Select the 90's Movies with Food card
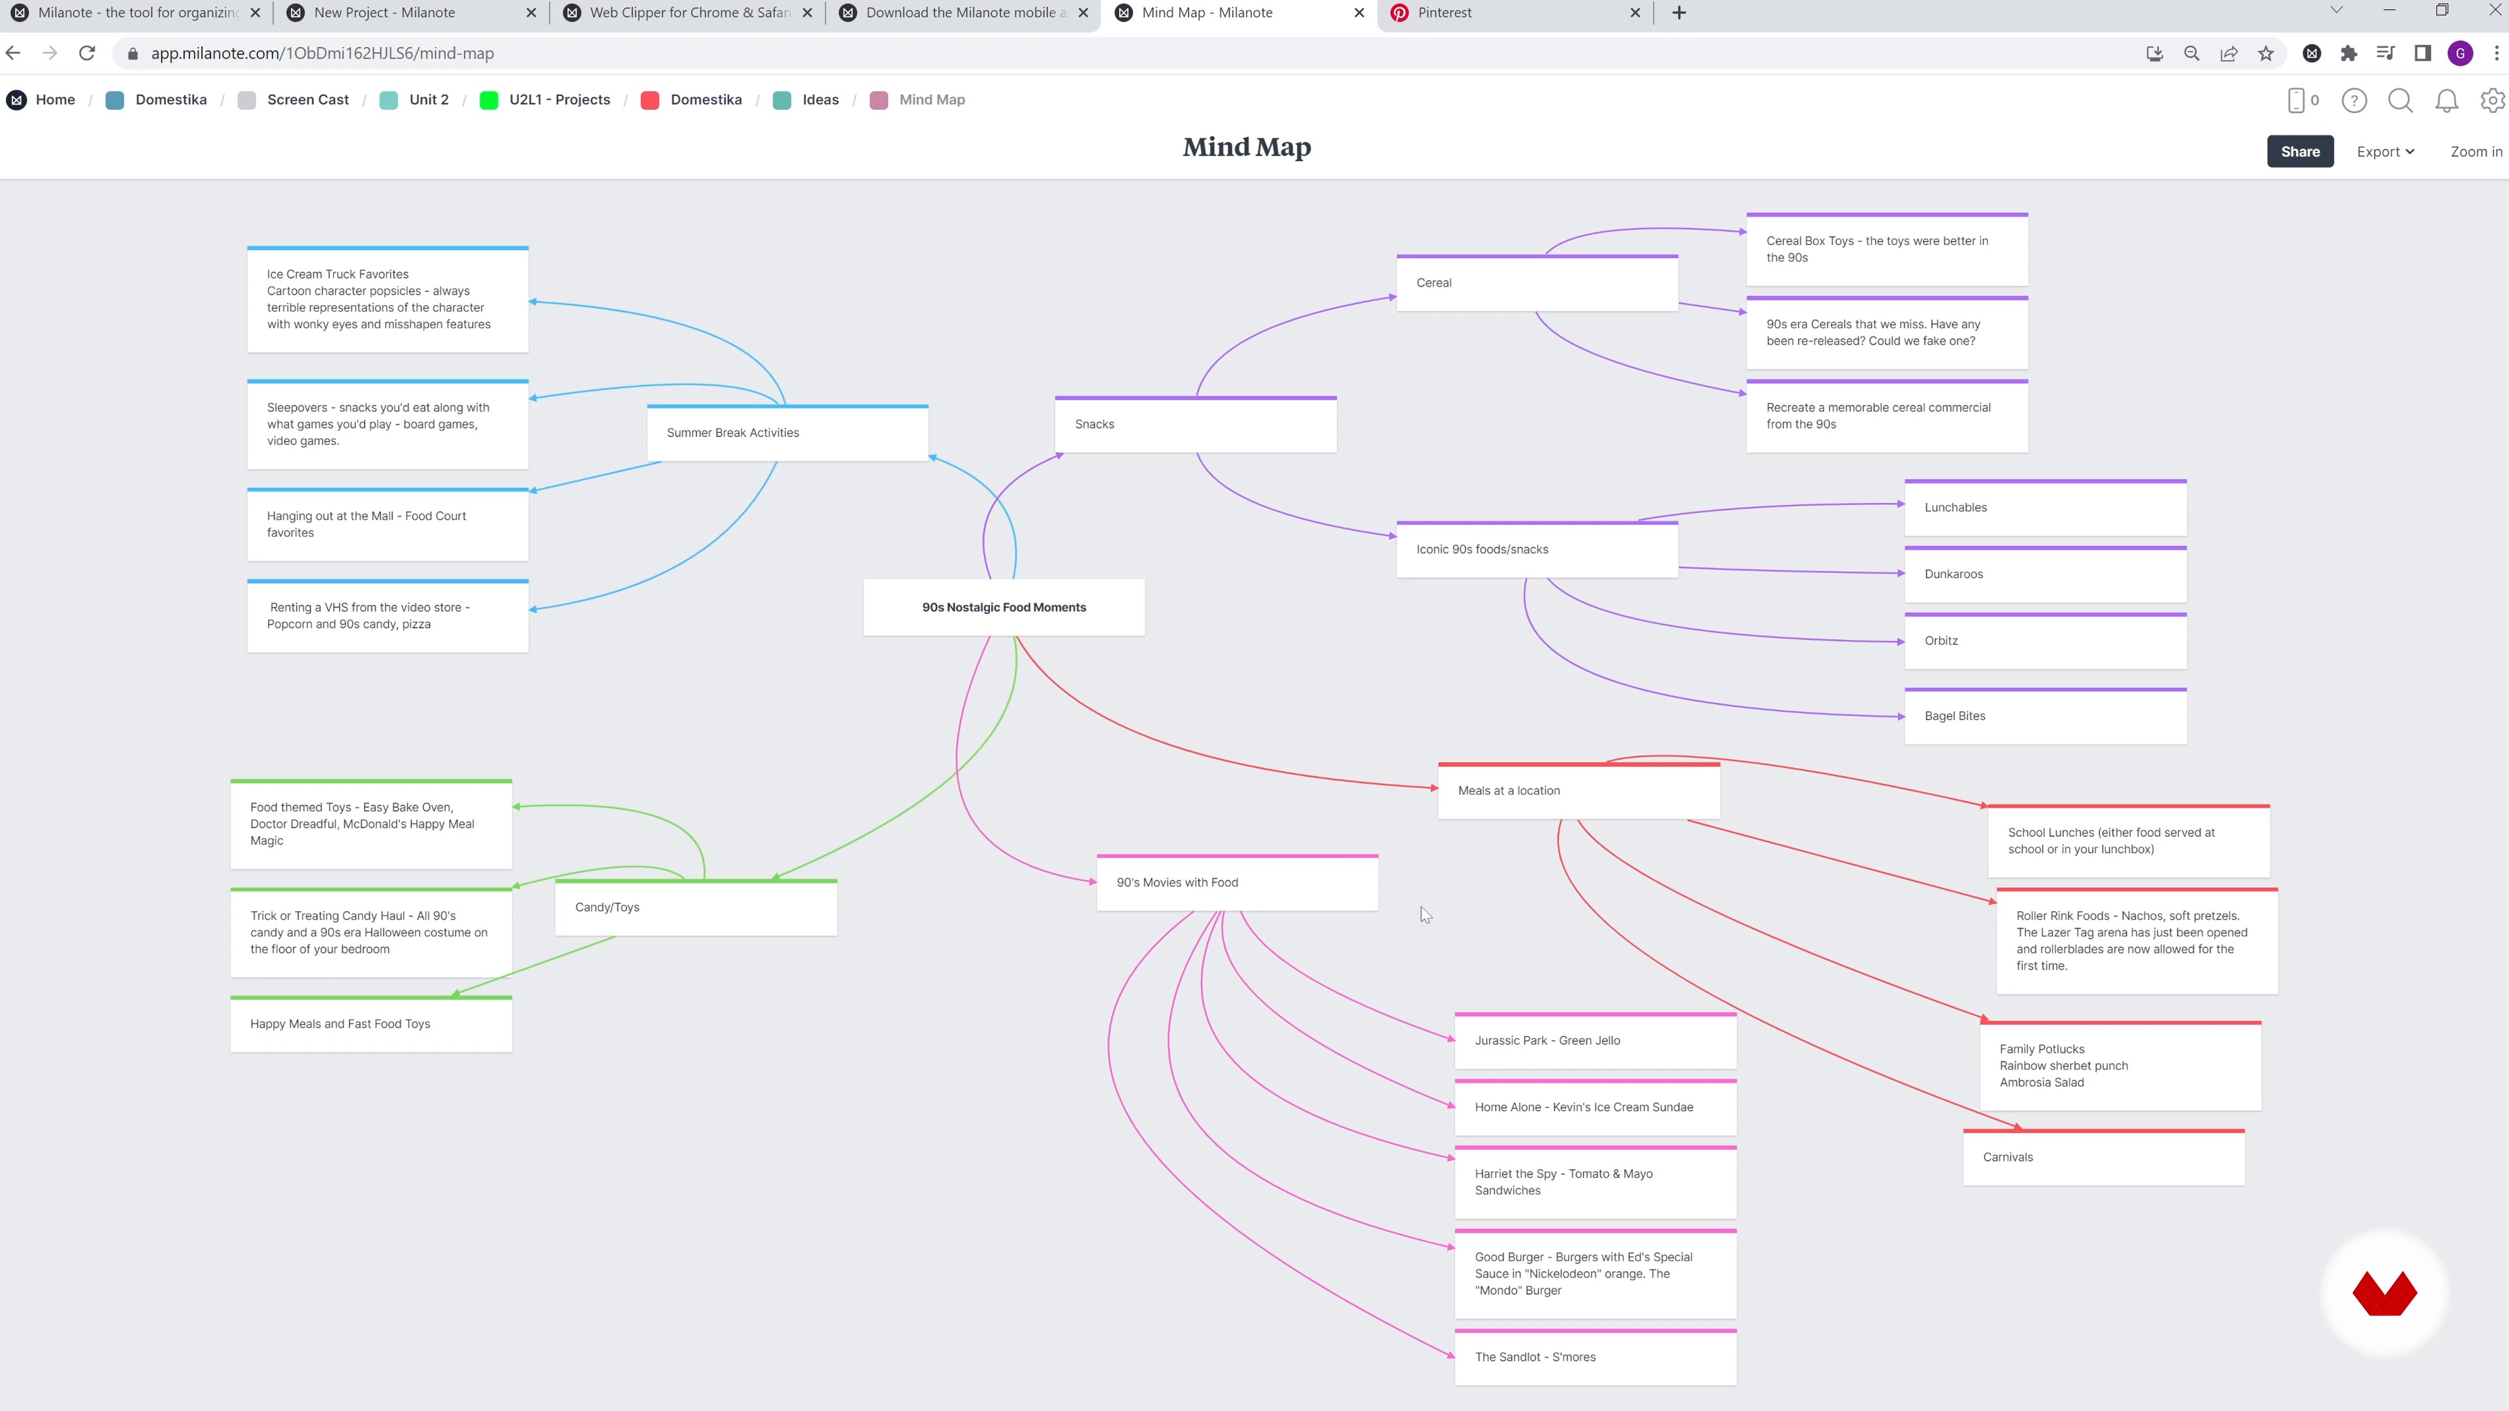The height and width of the screenshot is (1411, 2509). pyautogui.click(x=1237, y=883)
